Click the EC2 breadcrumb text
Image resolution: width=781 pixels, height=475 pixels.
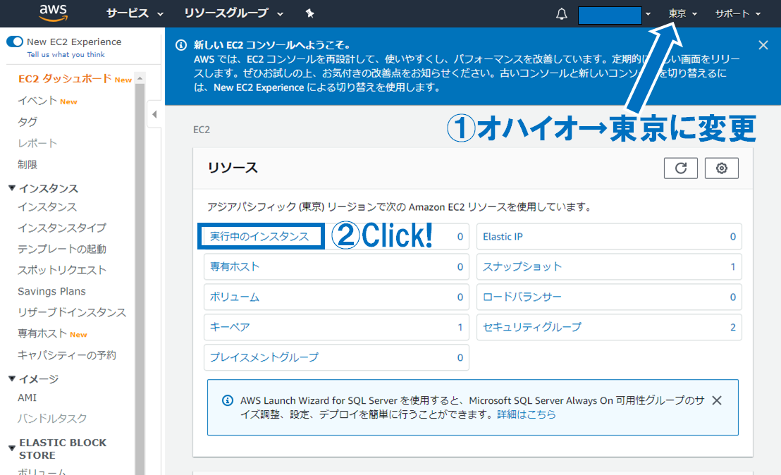point(202,130)
